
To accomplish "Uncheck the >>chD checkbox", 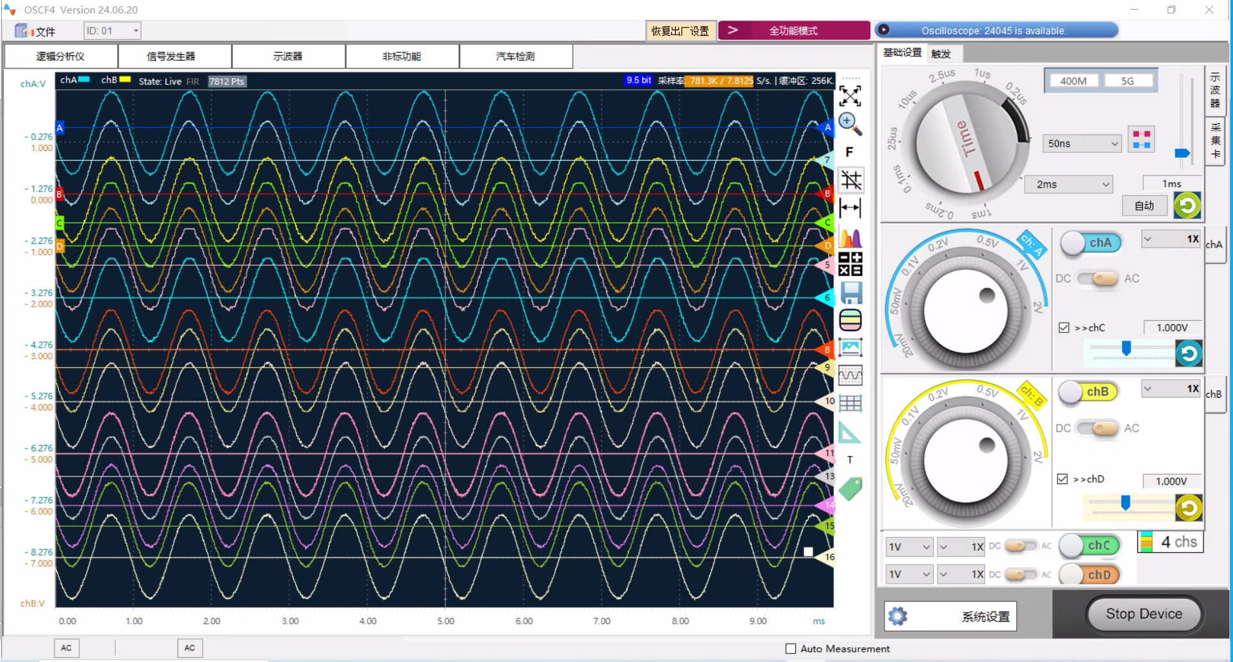I will tap(1063, 479).
